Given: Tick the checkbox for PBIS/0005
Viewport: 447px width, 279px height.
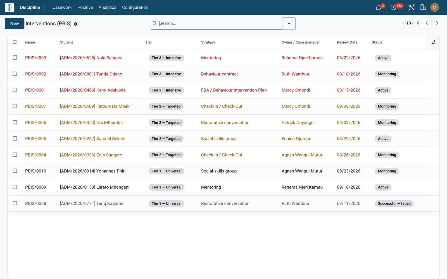Looking at the screenshot, I should pos(15,138).
